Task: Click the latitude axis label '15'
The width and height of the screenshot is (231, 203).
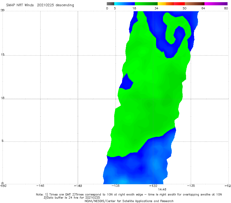Action: point(2,55)
